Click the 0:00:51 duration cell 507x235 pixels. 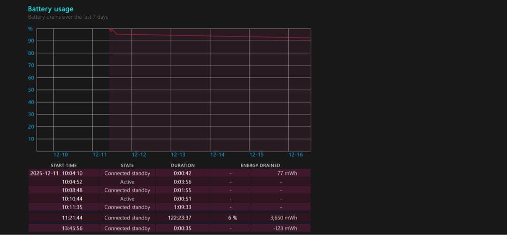click(183, 198)
